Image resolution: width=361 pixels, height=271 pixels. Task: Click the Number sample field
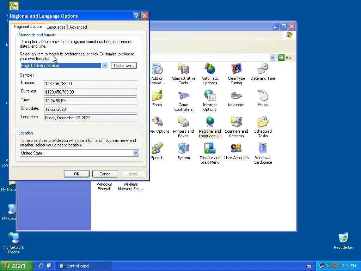coord(91,83)
